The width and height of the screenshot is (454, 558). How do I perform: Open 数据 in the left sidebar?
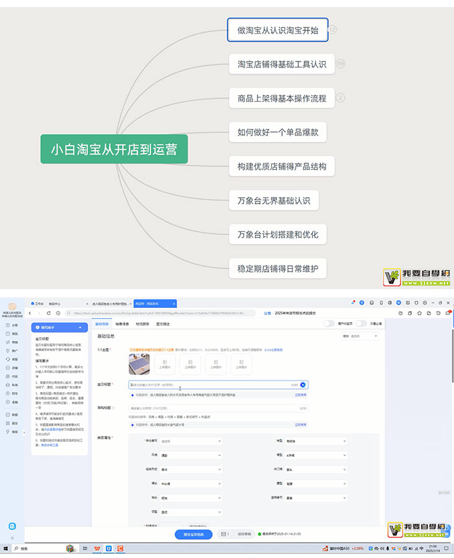point(12,415)
